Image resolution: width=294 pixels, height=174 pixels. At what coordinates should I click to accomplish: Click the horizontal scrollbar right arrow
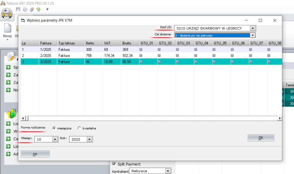click(280, 118)
